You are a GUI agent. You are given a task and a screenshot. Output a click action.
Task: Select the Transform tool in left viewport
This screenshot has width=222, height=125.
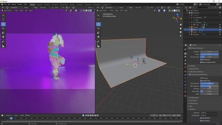[3, 37]
